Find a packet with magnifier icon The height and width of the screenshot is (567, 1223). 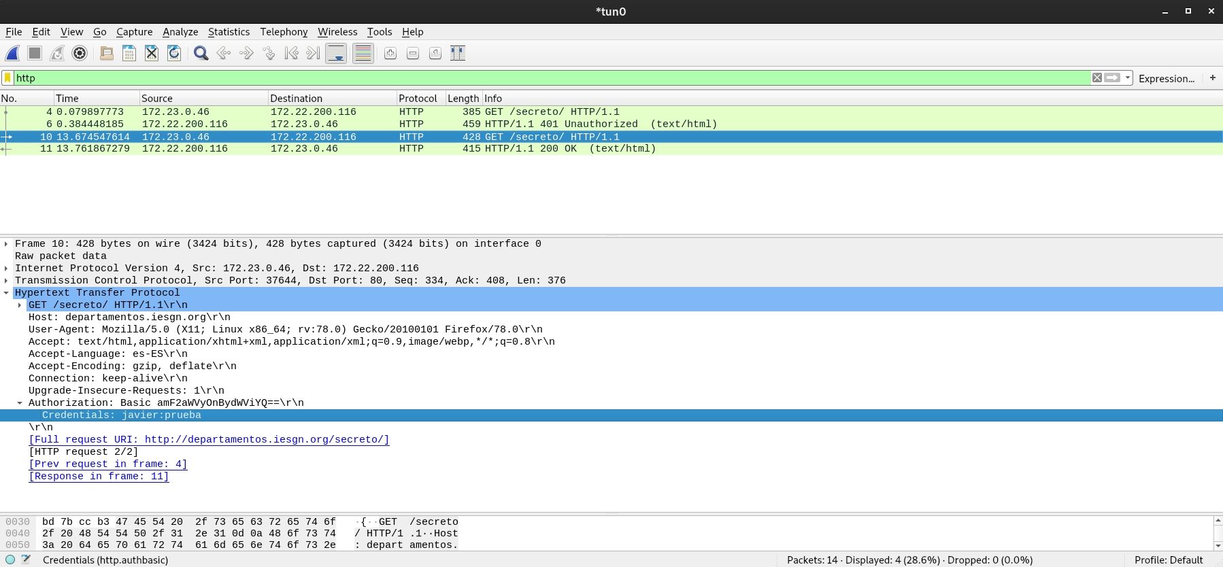[x=201, y=53]
